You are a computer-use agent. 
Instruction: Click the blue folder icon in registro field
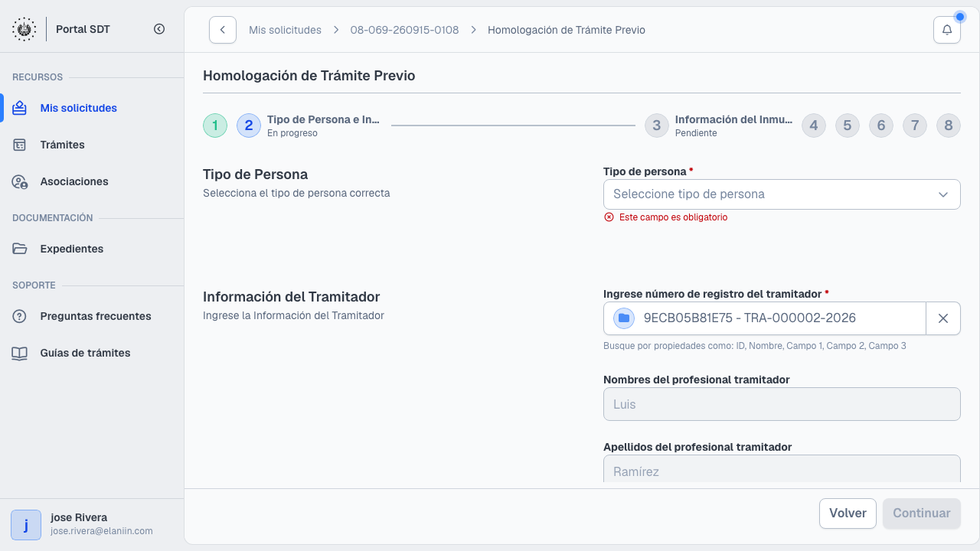click(x=624, y=318)
